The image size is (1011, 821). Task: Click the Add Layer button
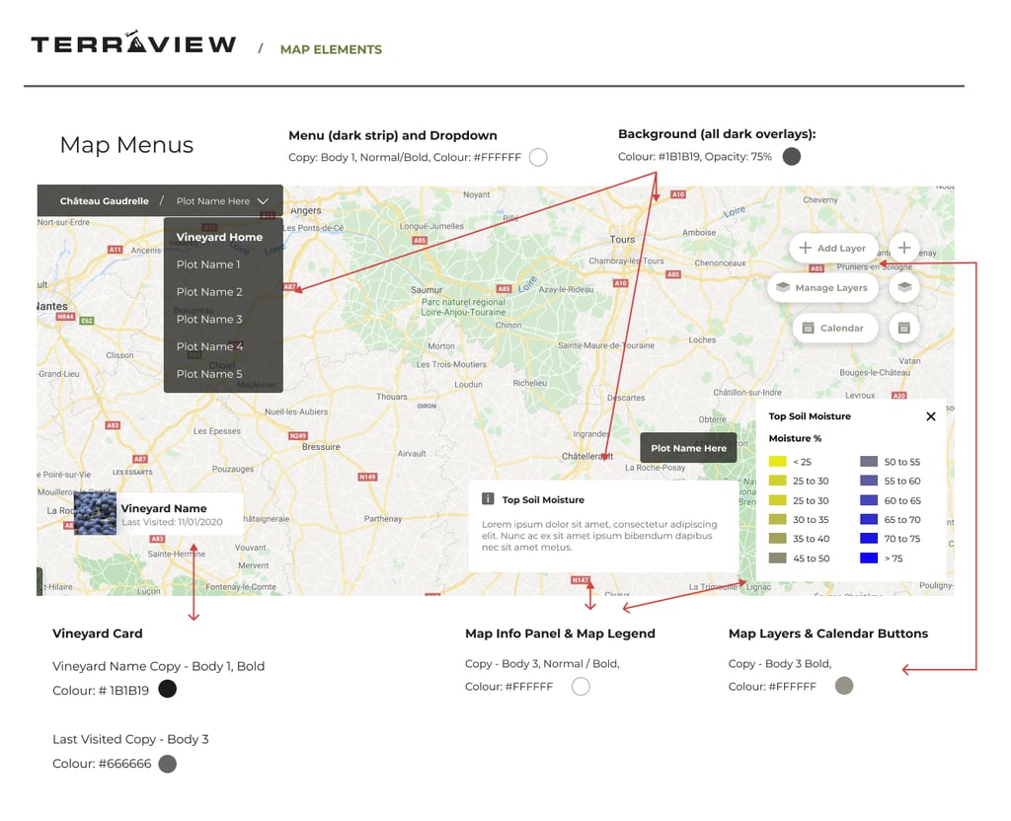833,248
